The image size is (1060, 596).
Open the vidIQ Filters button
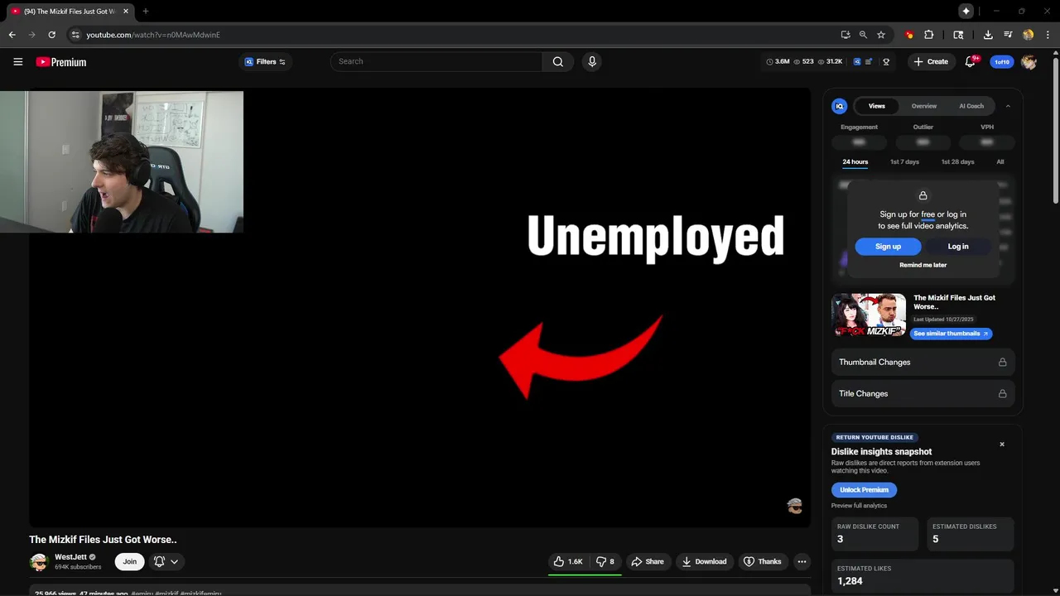pyautogui.click(x=265, y=61)
